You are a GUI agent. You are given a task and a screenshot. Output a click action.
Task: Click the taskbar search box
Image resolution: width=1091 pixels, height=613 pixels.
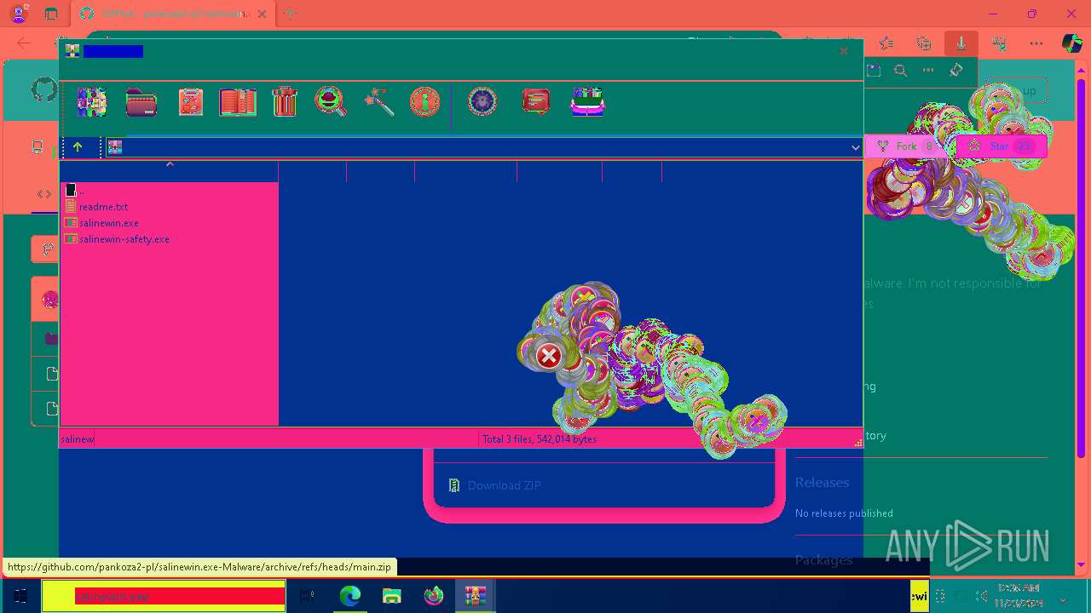(163, 596)
